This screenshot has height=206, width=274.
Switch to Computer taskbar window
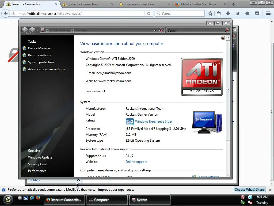pos(107,200)
